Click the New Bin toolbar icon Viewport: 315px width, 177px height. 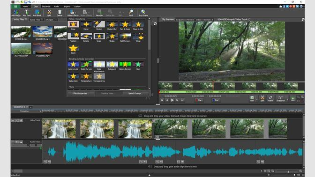[99, 13]
